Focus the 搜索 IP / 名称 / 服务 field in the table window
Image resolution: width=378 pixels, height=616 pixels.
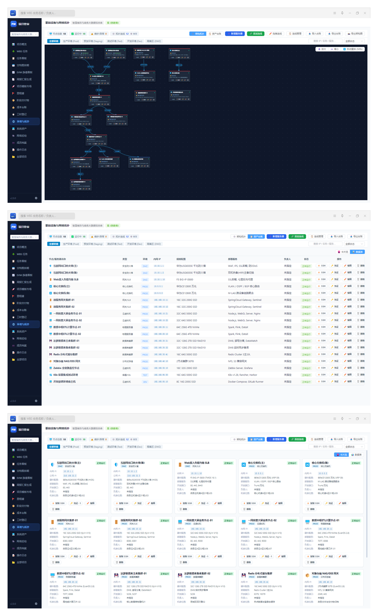click(325, 244)
